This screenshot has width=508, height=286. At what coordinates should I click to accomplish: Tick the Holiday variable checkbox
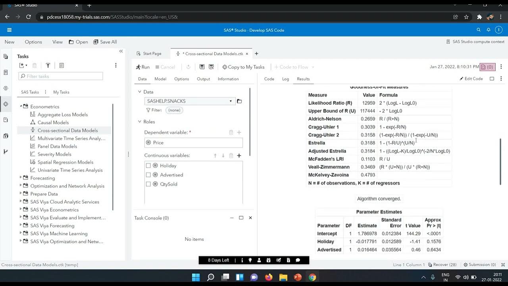pyautogui.click(x=148, y=166)
